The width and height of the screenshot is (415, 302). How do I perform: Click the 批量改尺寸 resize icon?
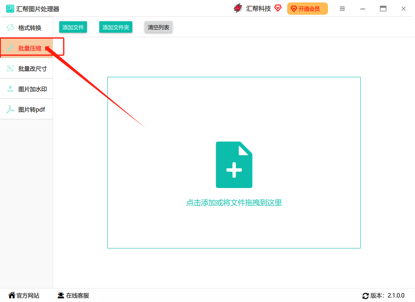click(x=10, y=69)
